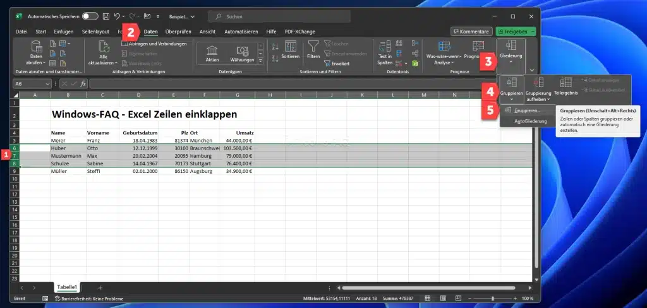Screen dimensions: 647x308
Task: Click the zoom in plus button
Action: pyautogui.click(x=514, y=298)
